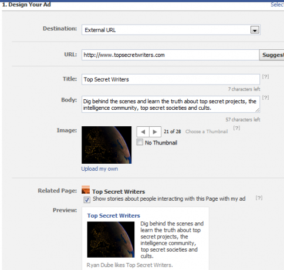The width and height of the screenshot is (284, 270).
Task: Click the Upload my own link
Action: [x=100, y=169]
